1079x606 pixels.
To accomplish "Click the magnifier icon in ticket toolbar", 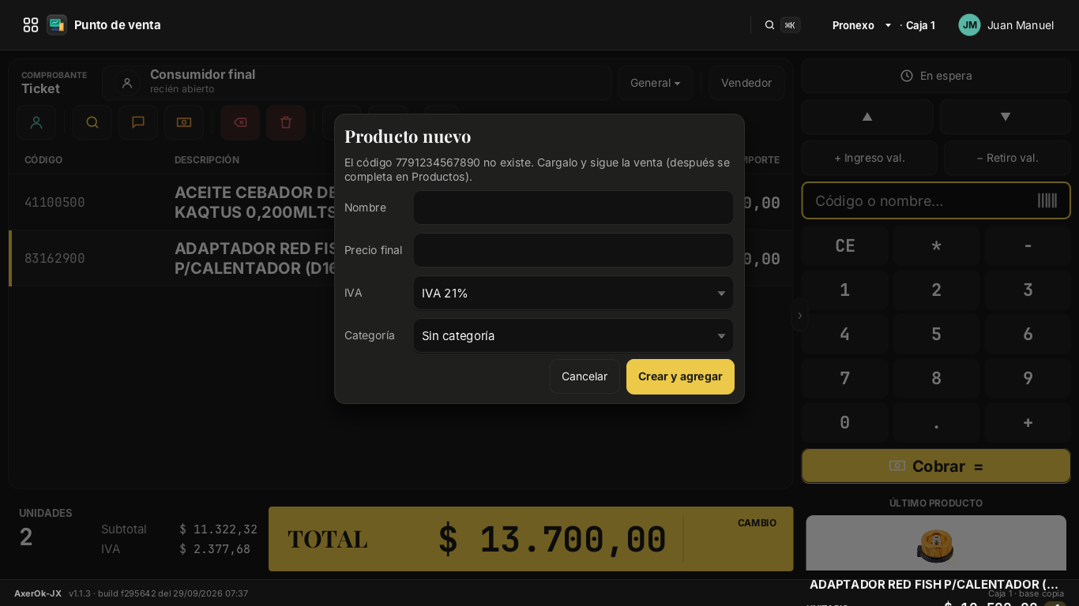I will click(92, 122).
